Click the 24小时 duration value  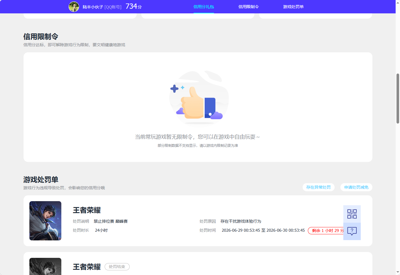pos(101,230)
